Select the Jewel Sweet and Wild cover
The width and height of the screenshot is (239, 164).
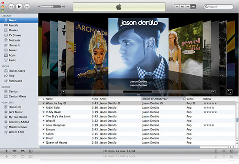(186, 49)
